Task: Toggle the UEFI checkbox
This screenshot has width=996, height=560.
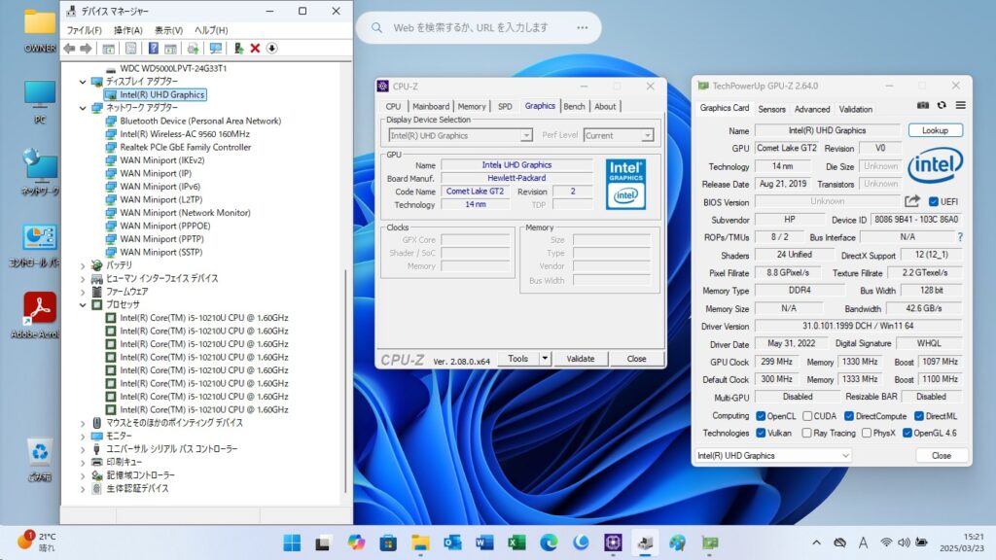Action: (x=934, y=202)
